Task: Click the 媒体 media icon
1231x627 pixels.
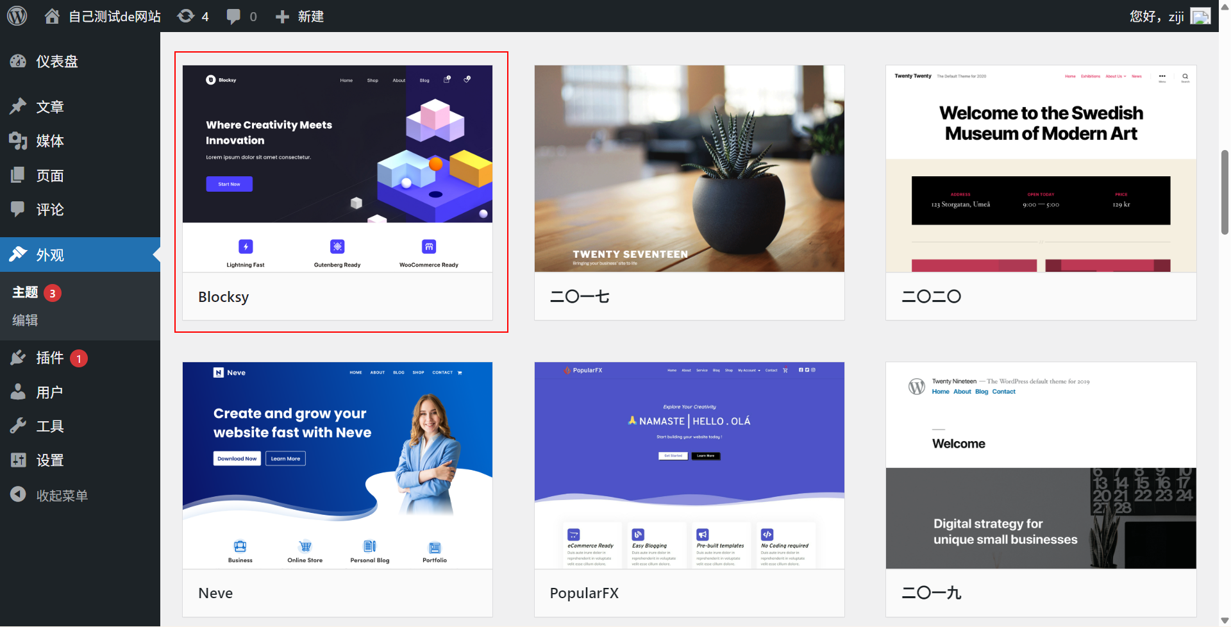Action: [x=18, y=141]
